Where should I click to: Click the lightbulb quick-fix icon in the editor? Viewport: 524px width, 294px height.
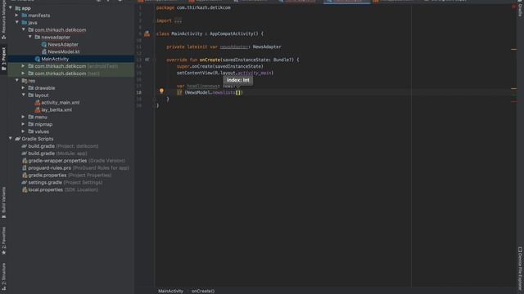pos(161,91)
